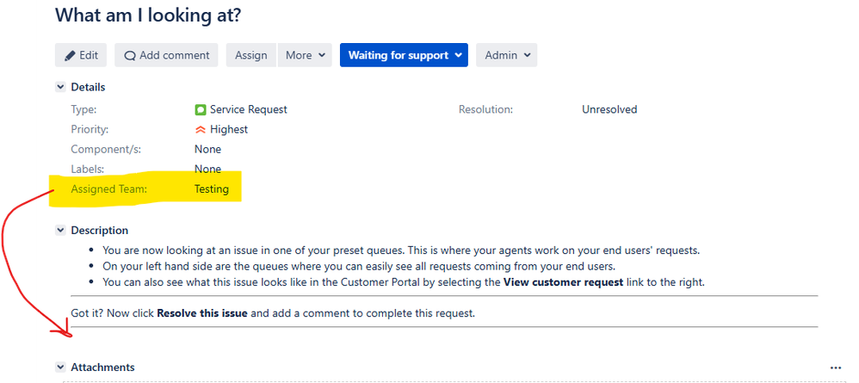Collapse the Description section chevron
The height and width of the screenshot is (383, 859).
coord(61,231)
